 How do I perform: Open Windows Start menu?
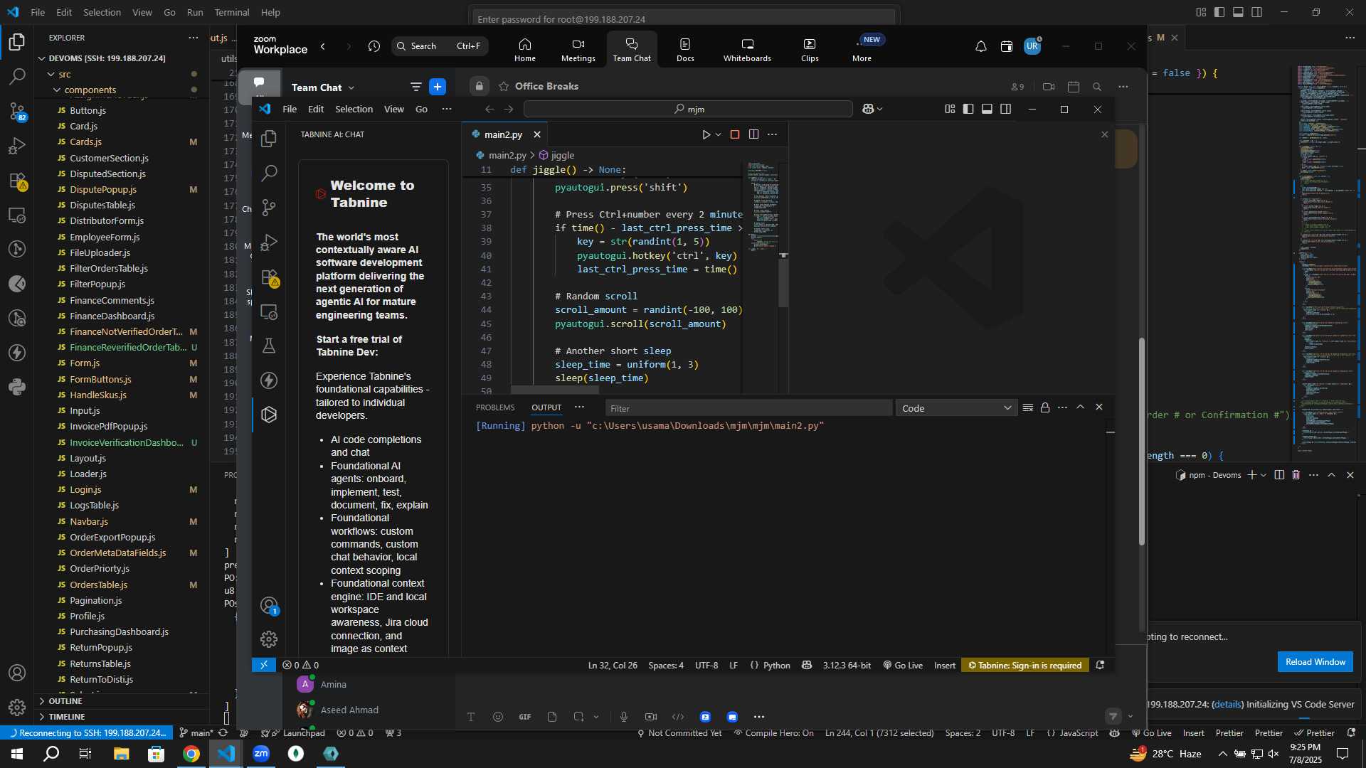coord(17,754)
